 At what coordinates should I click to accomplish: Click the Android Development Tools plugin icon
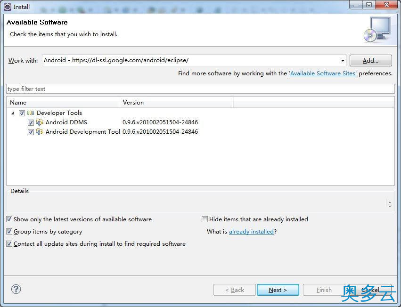click(40, 132)
